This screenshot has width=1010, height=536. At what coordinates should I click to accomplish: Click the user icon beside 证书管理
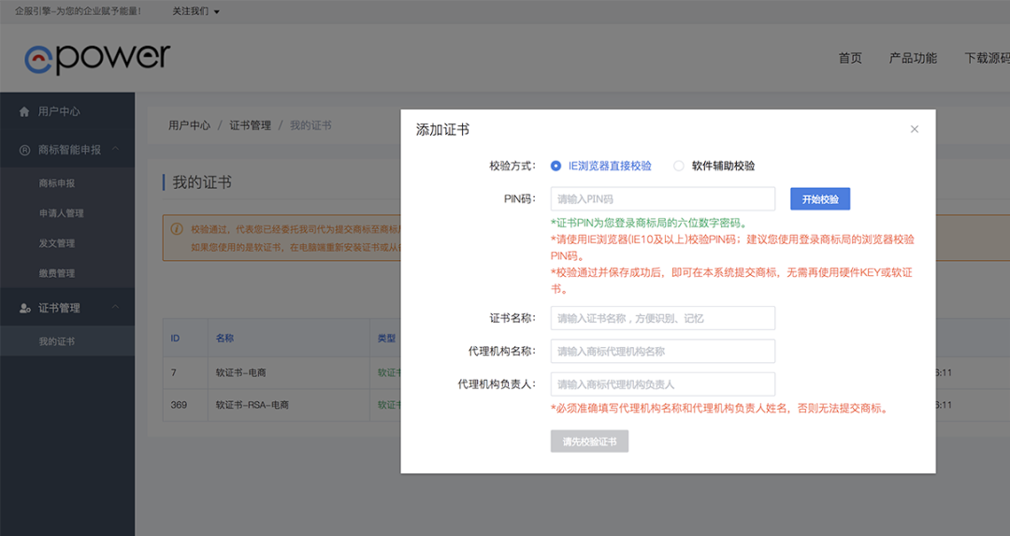pos(25,308)
